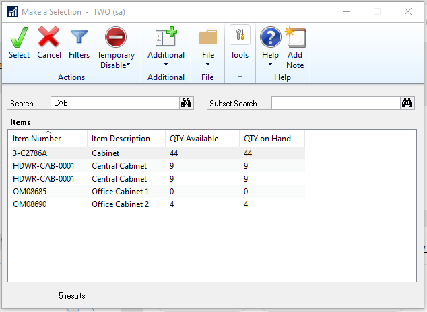Screen dimensions: 427x312
Task: Sort by the Item Number column header
Action: click(48, 139)
